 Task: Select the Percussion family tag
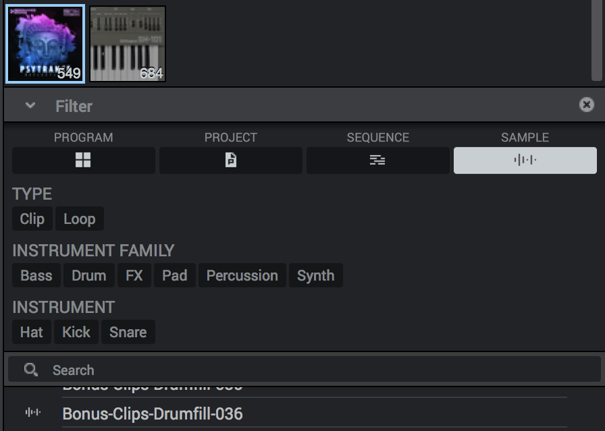click(x=242, y=276)
